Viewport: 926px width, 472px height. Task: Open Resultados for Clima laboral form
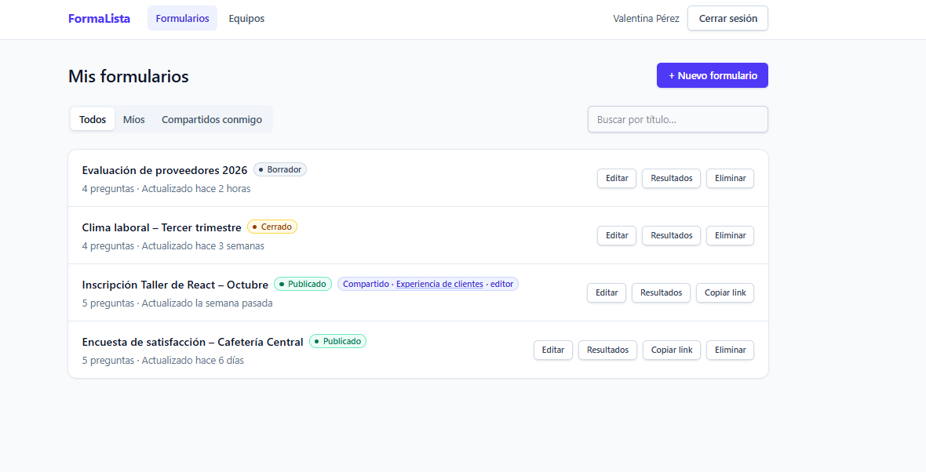(x=672, y=235)
